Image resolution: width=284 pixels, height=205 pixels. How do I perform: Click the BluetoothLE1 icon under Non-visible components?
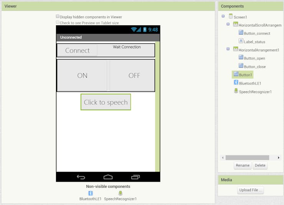coord(91,193)
